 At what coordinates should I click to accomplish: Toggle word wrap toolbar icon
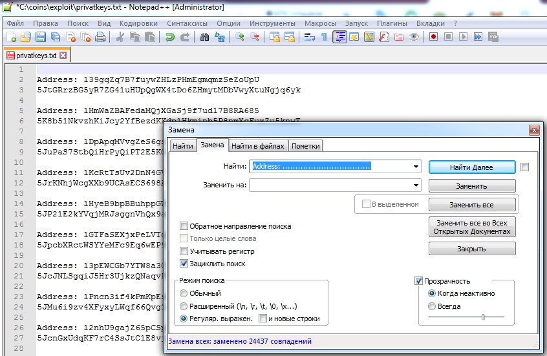point(310,37)
